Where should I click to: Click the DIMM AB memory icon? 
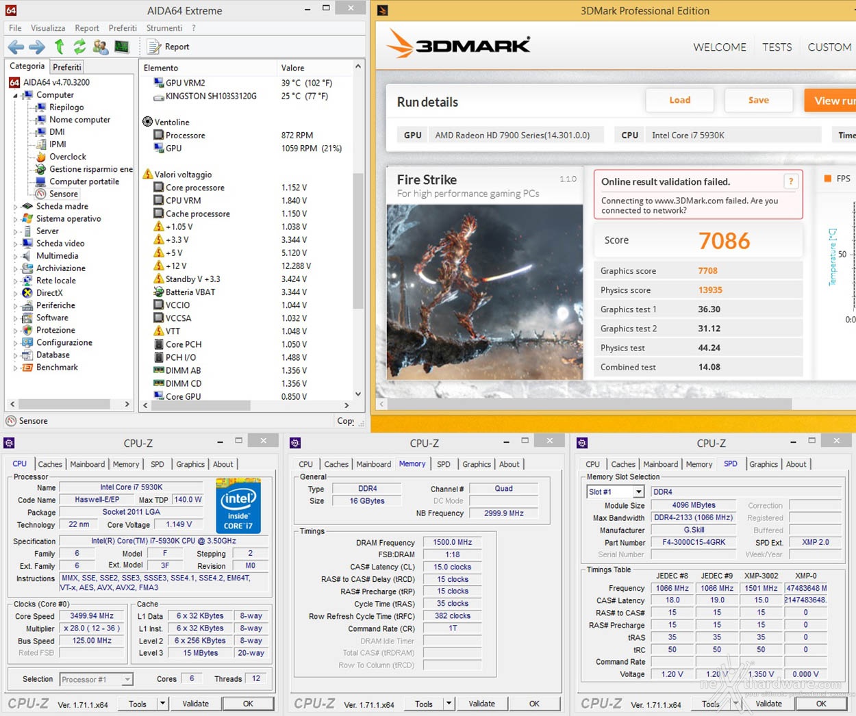pos(159,370)
